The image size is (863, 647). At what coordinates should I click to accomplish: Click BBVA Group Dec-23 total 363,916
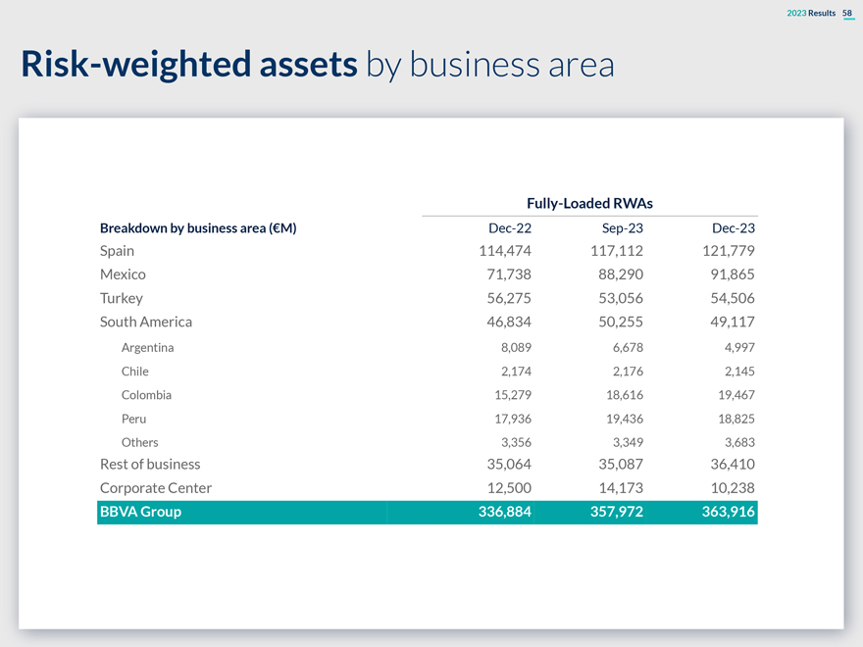coord(728,512)
